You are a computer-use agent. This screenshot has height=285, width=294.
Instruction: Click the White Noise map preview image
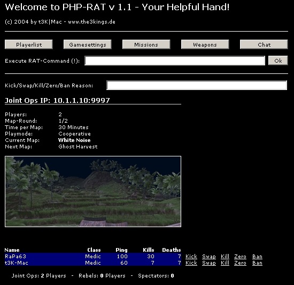[93, 191]
